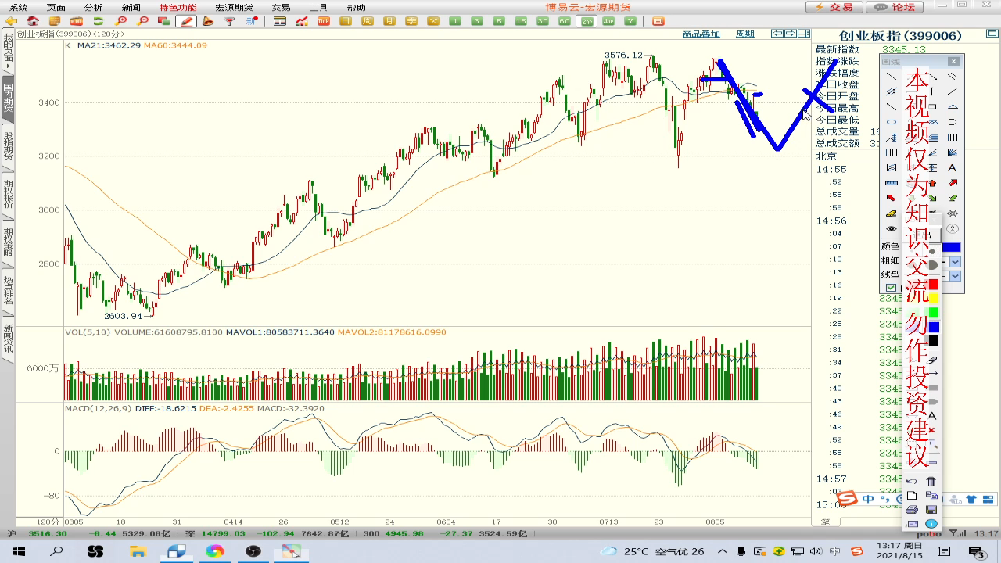1001x563 pixels.
Task: Click the trash bin delete icon
Action: coord(931,482)
